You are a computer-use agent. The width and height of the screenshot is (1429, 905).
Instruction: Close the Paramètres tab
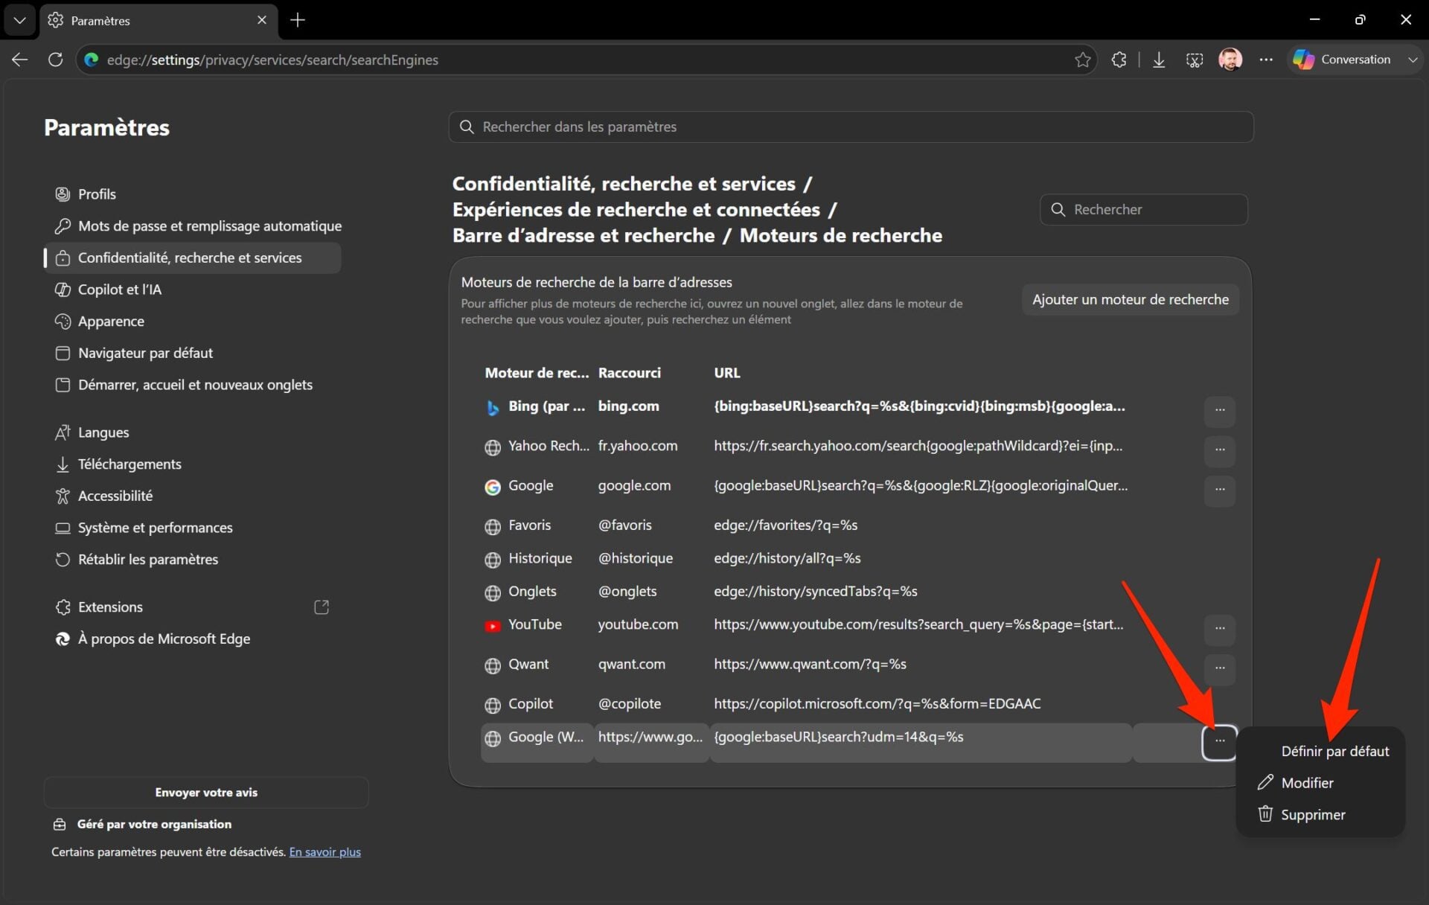[262, 20]
